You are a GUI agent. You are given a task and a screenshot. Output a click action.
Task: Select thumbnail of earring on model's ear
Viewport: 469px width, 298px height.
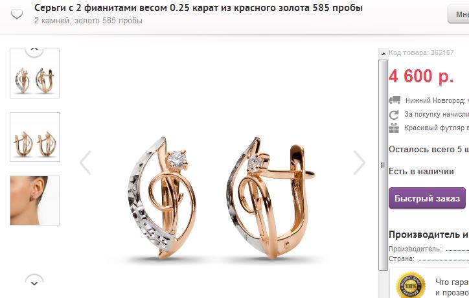(35, 200)
